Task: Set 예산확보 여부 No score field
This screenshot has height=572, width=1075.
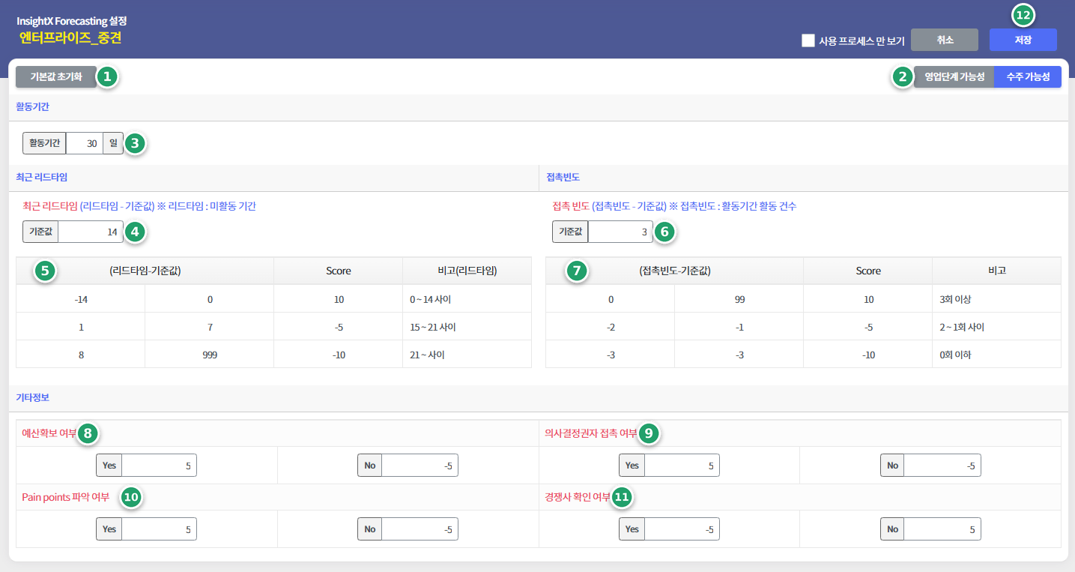Action: [420, 466]
